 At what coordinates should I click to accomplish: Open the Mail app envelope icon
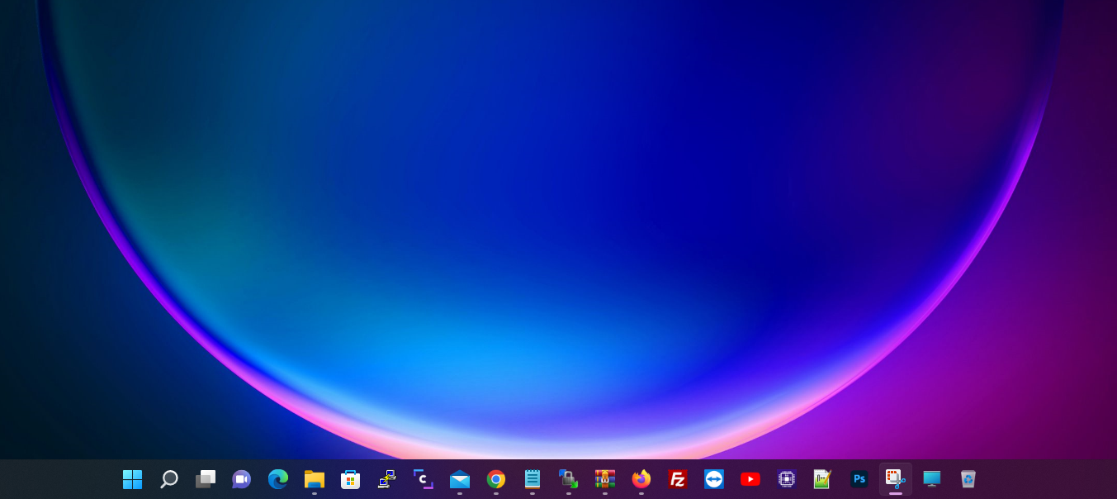tap(460, 479)
